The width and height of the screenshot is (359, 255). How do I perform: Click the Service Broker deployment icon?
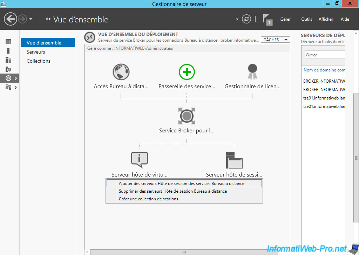click(187, 116)
